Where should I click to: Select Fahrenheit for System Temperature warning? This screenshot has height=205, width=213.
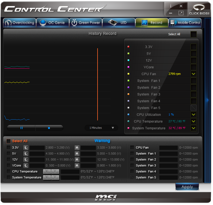coord(55,178)
